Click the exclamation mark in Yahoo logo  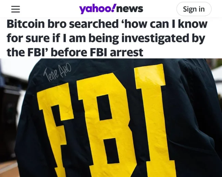(x=114, y=8)
